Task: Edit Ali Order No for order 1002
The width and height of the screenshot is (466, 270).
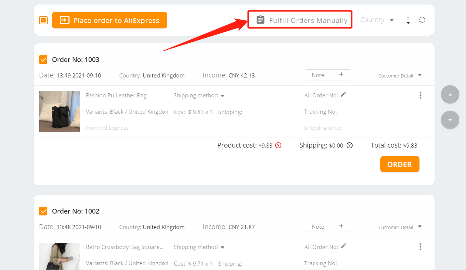Action: 344,246
